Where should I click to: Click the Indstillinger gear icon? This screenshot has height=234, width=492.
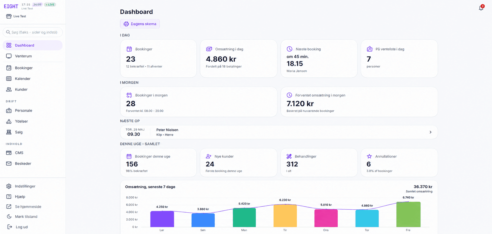tap(9, 186)
